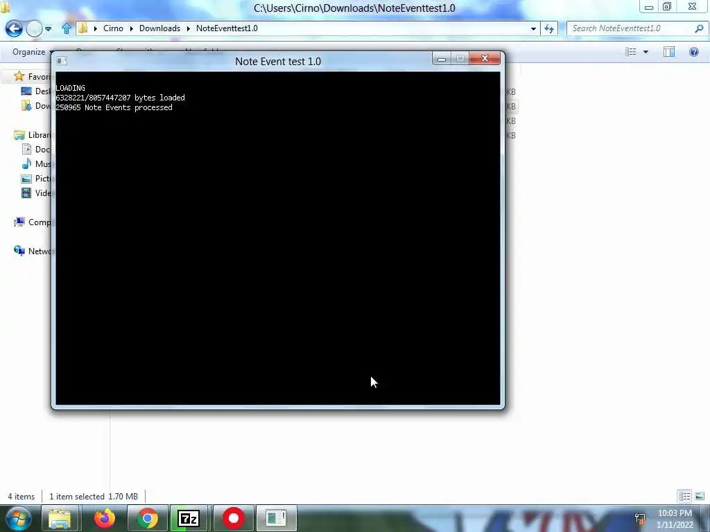Viewport: 710px width, 532px height.
Task: Switch to Note Event test taskbar button
Action: [x=276, y=518]
